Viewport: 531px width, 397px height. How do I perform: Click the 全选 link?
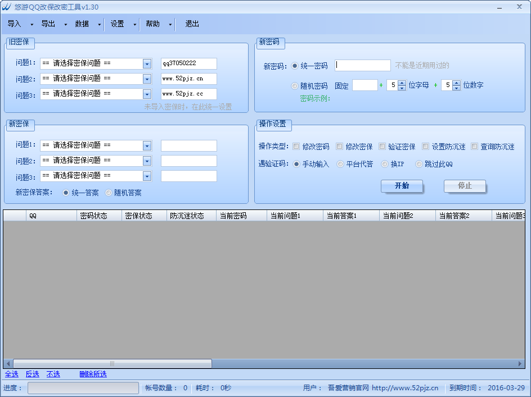[x=12, y=374]
